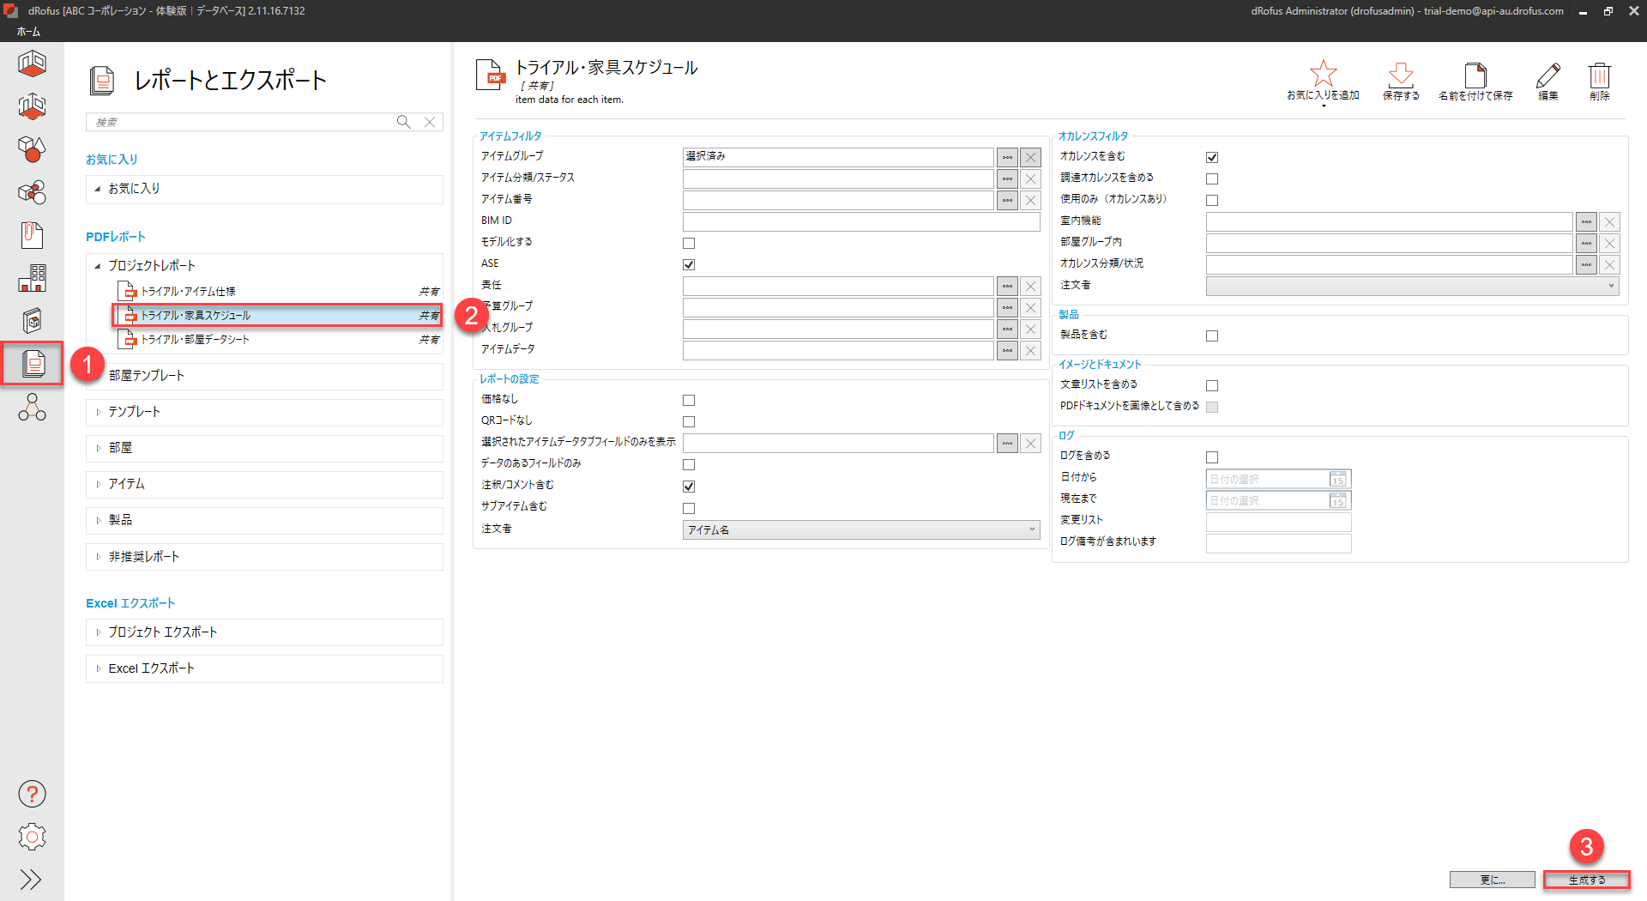This screenshot has height=901, width=1647.
Task: Expand the sidebar with double-arrow icon
Action: (32, 880)
